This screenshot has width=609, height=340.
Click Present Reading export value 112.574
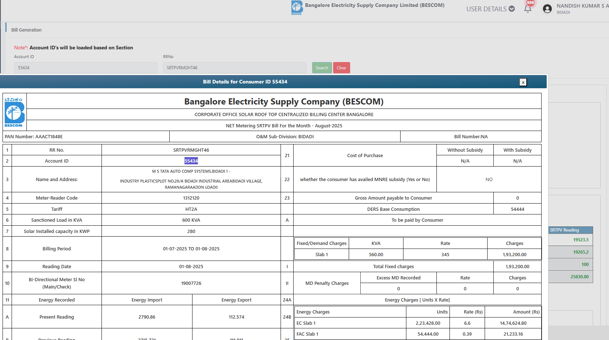[236, 317]
